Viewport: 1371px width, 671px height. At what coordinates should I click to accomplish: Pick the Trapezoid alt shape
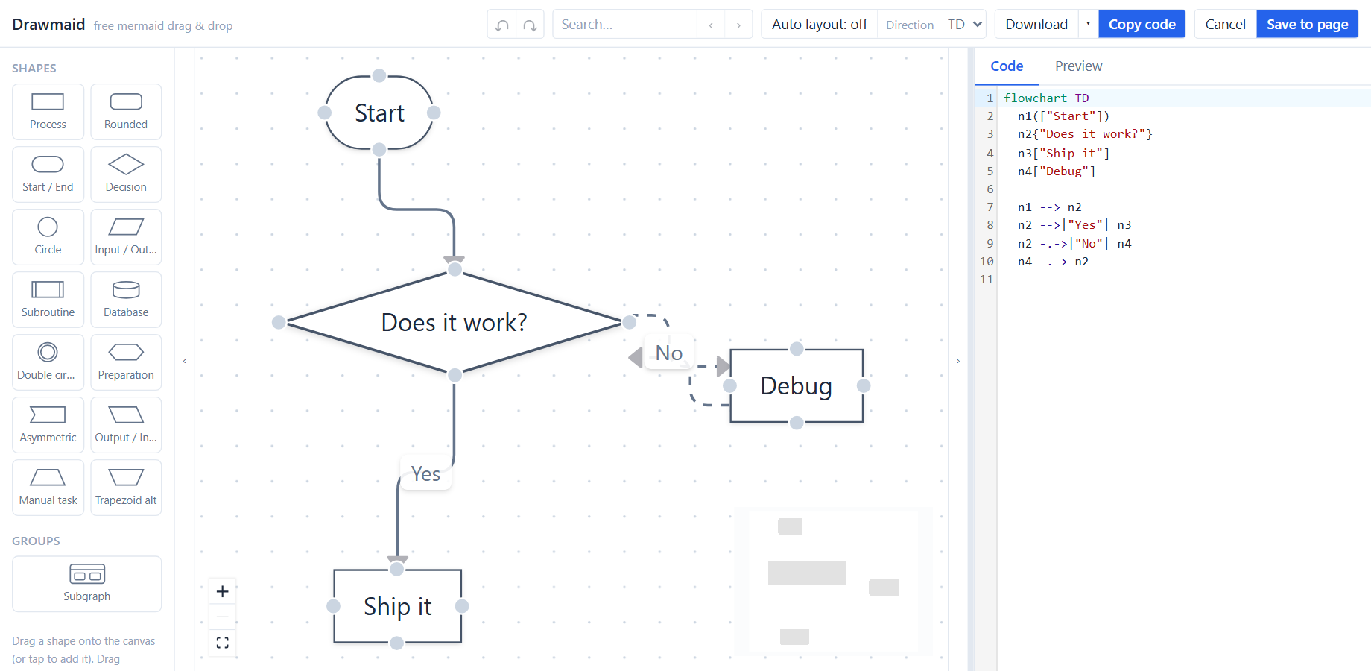(x=126, y=488)
